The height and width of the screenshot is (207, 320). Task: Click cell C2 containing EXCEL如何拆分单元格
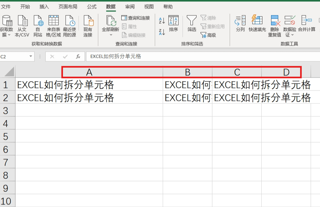click(237, 98)
